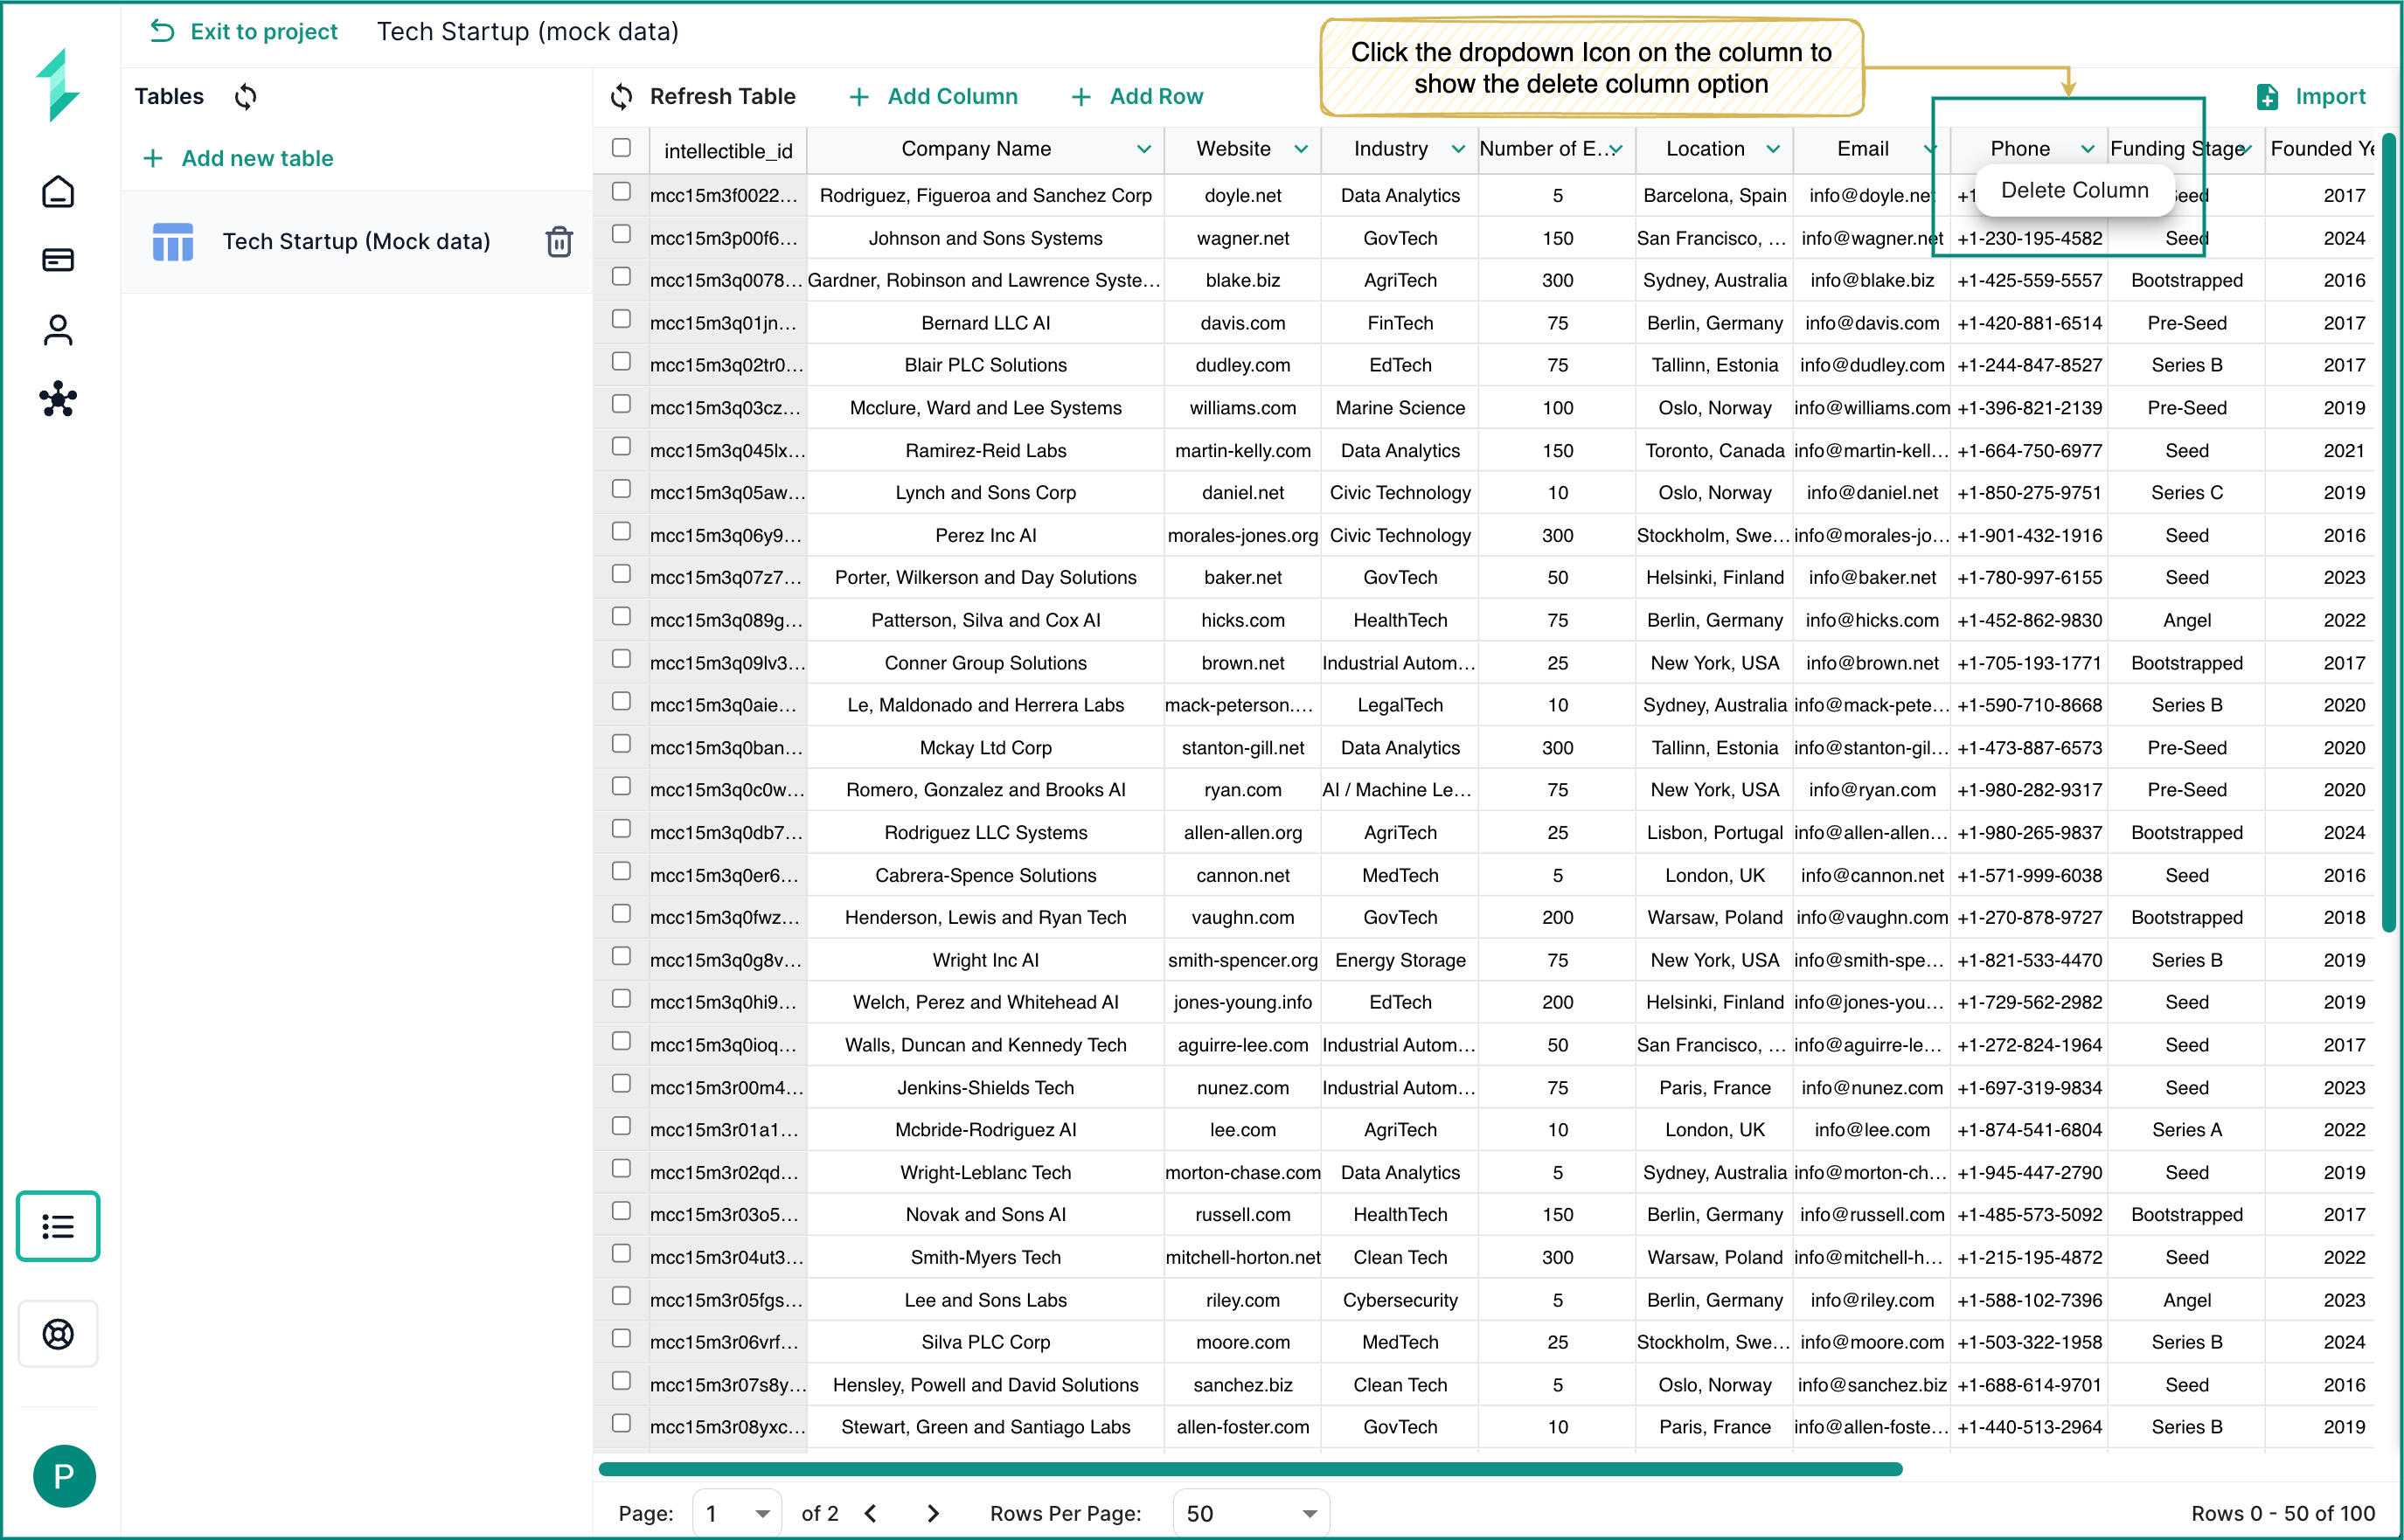Click the home icon in the sidebar
The height and width of the screenshot is (1540, 2404).
click(58, 191)
